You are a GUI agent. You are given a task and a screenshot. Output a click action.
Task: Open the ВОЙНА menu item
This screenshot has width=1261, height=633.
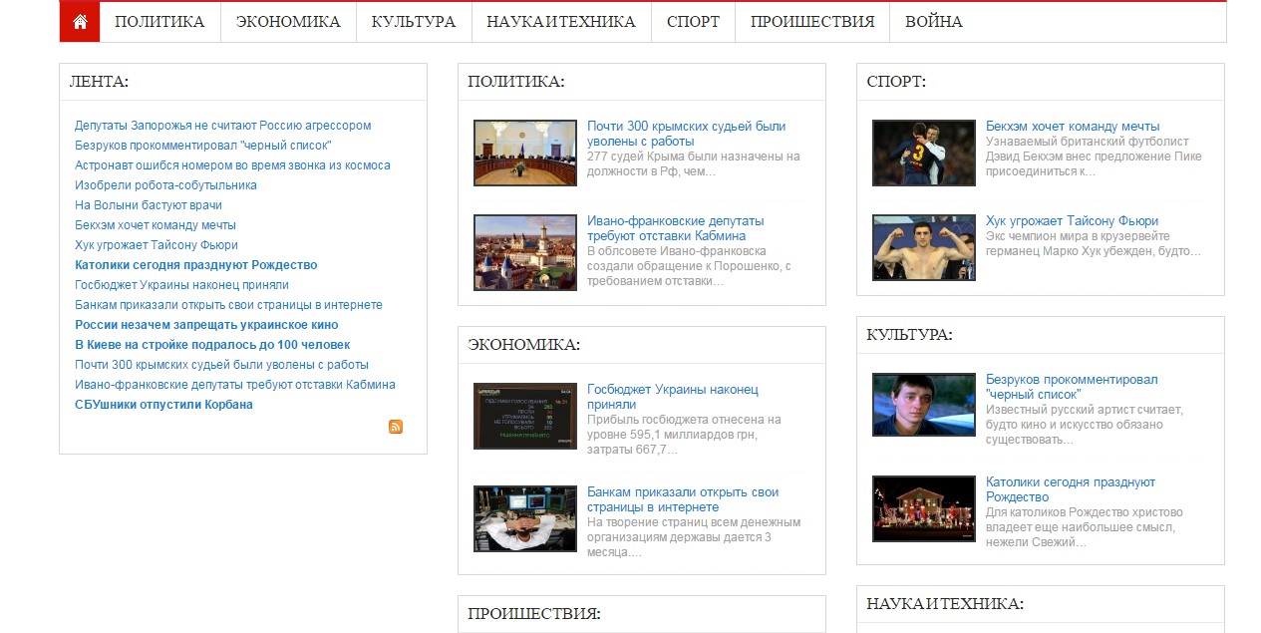934,22
